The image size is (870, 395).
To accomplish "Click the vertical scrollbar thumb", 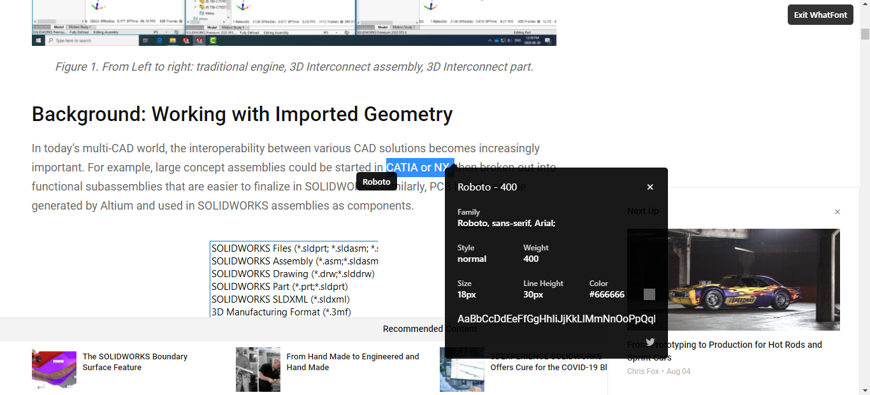I will [865, 34].
